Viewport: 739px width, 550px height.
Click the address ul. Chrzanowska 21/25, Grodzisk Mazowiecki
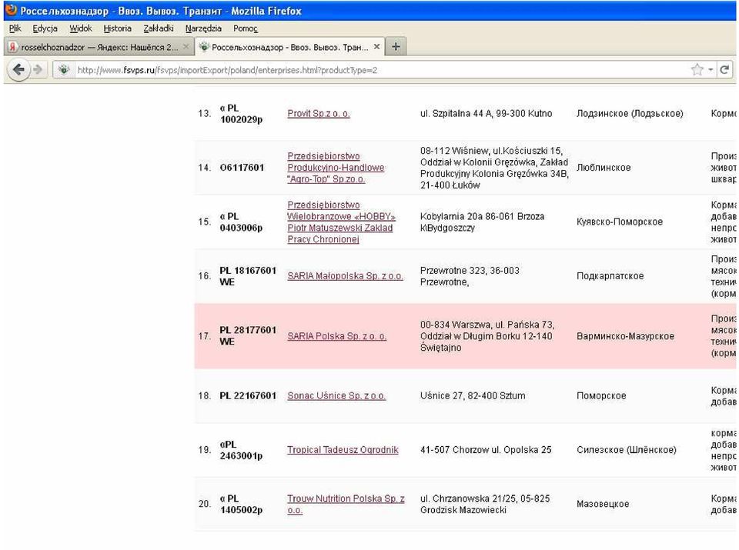coord(485,504)
